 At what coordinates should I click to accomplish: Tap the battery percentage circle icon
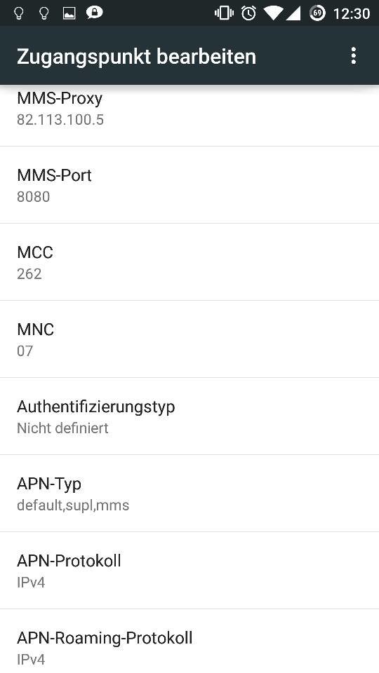click(317, 13)
